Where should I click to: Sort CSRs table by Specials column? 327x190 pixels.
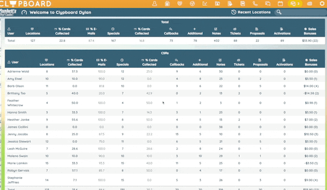point(122,62)
